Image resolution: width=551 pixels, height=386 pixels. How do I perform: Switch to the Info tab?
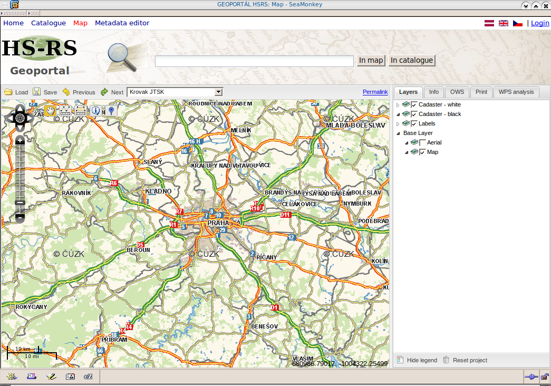click(x=434, y=92)
